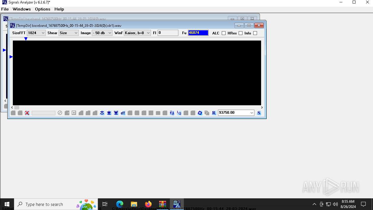Open the notification center icon
This screenshot has height=210, width=373.
(x=363, y=204)
